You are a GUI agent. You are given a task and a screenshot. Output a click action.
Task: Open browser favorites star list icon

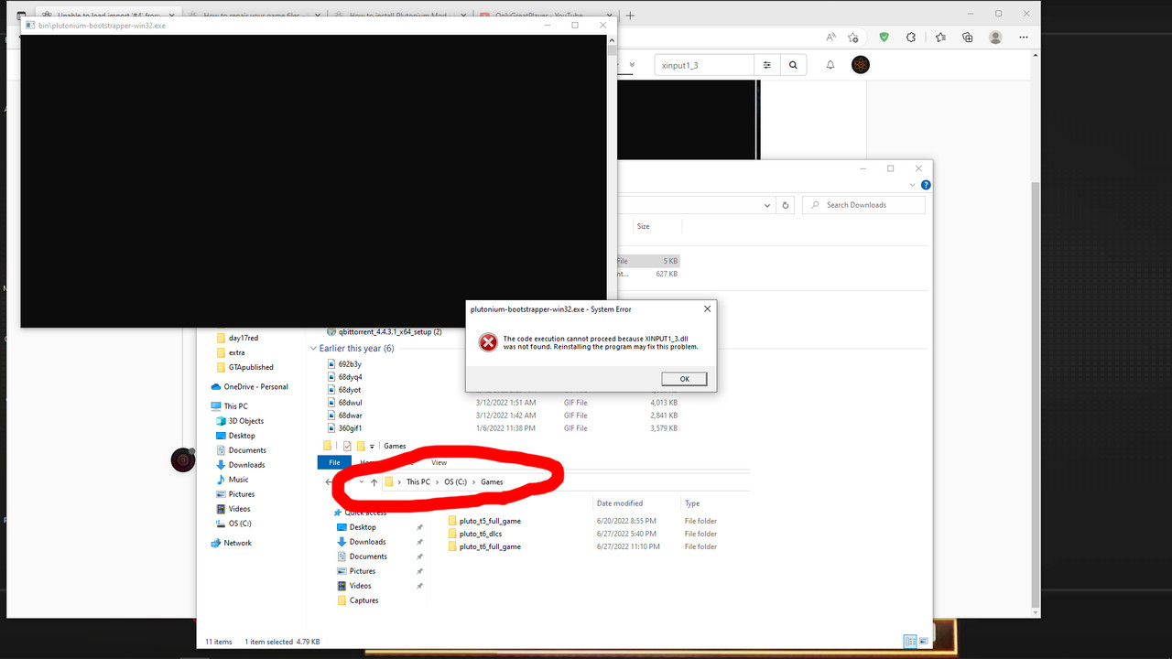click(x=940, y=38)
